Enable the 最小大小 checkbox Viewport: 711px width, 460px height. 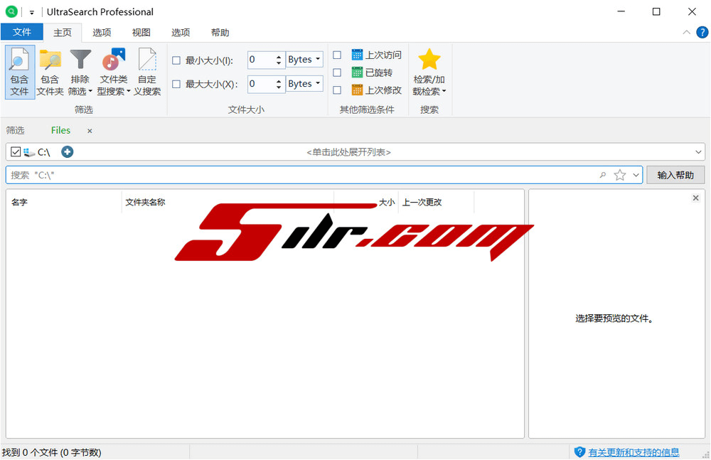176,60
